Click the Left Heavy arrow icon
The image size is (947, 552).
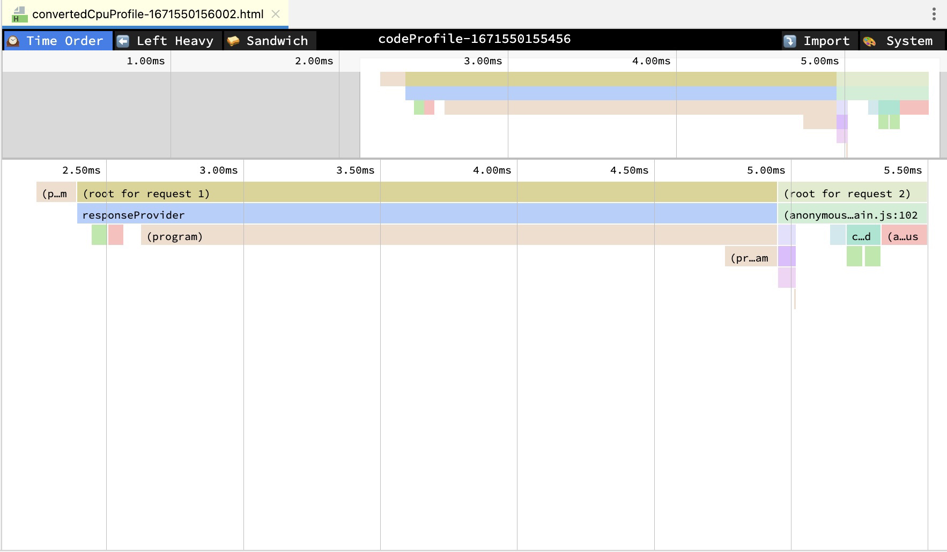123,41
